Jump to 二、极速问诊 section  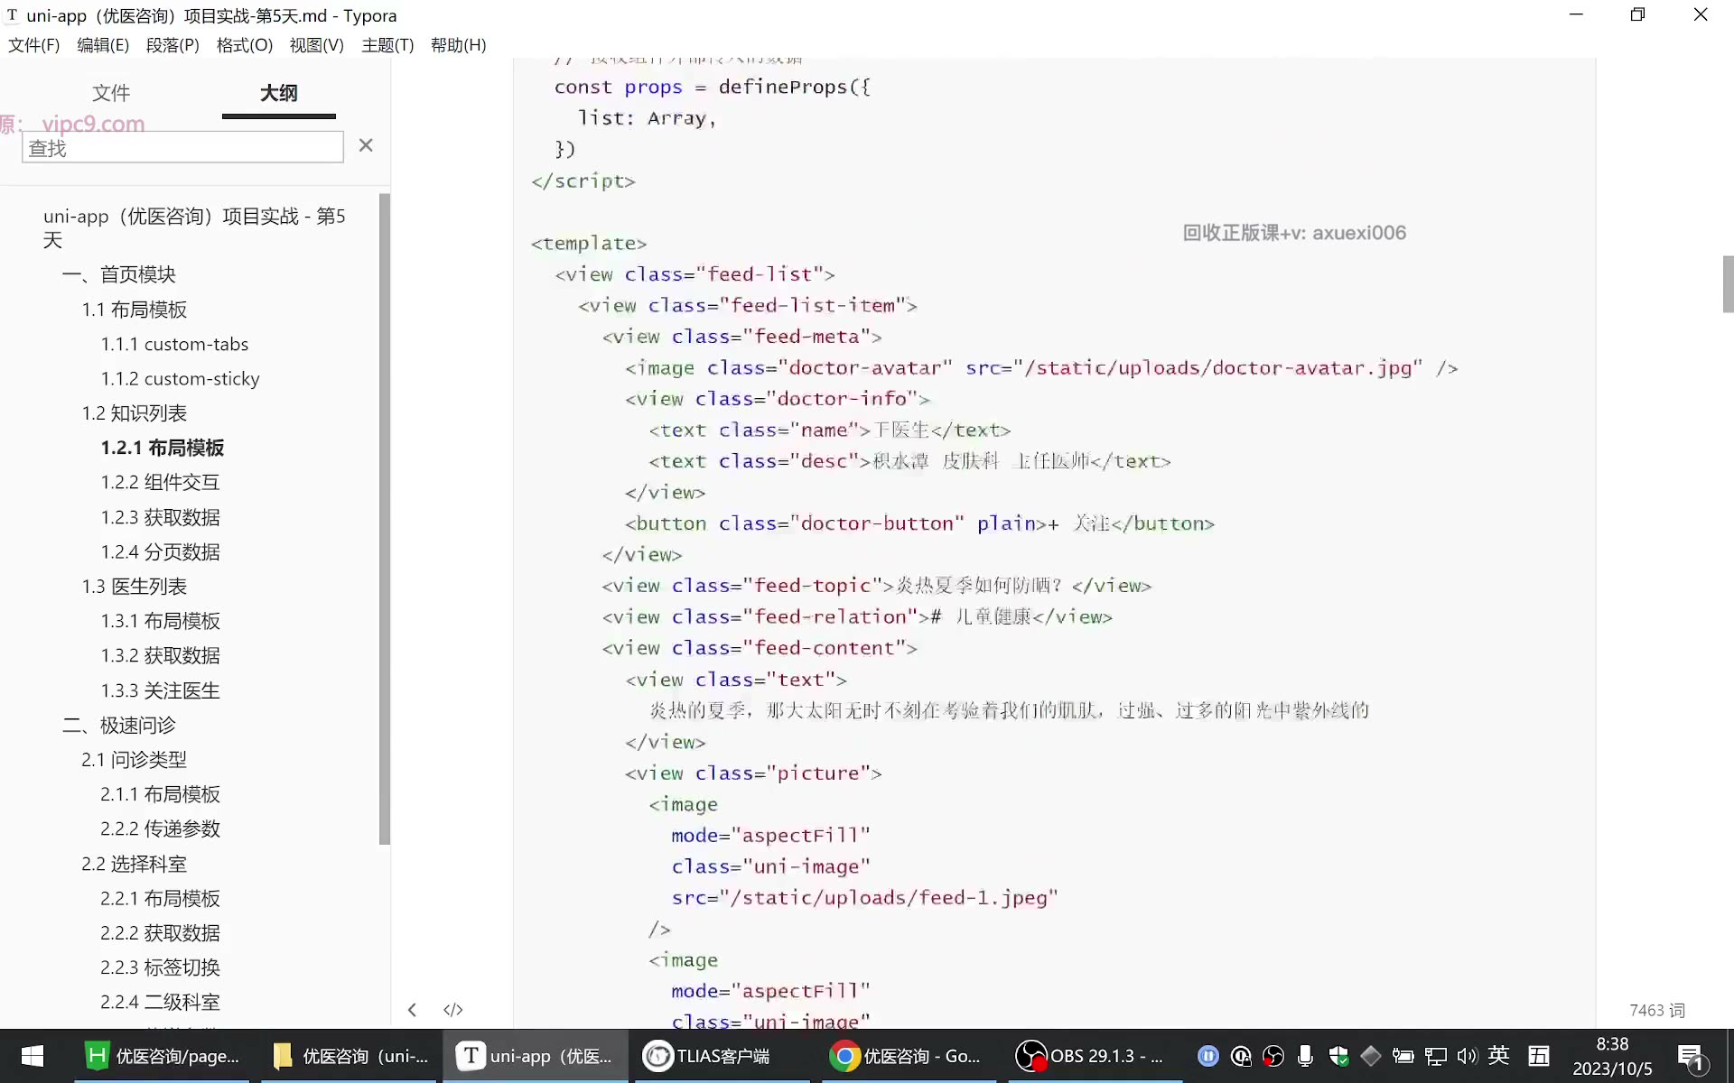point(119,726)
